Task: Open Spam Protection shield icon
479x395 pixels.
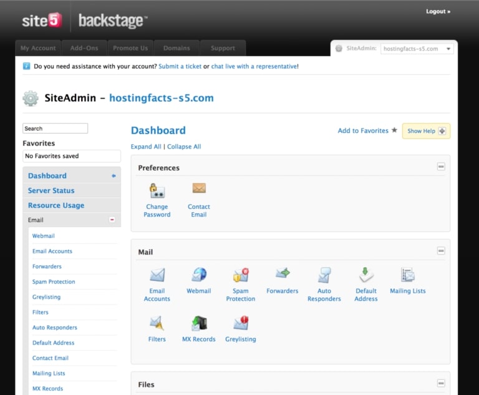Action: tap(241, 275)
